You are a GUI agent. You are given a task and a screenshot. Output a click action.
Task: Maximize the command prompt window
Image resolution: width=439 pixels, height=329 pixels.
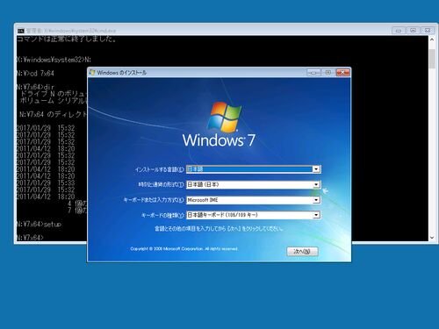click(413, 31)
